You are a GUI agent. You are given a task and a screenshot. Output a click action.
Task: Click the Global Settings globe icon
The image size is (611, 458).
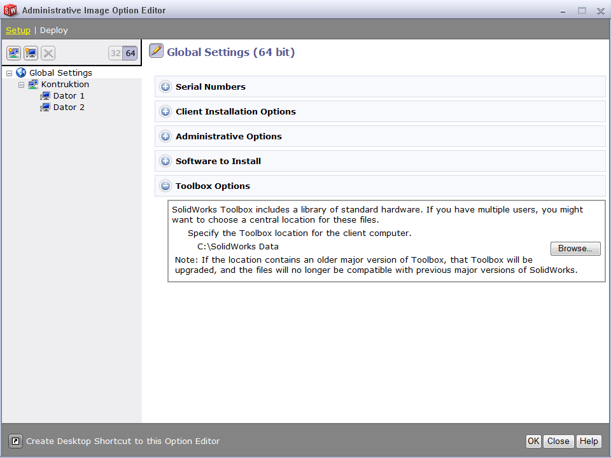pyautogui.click(x=21, y=73)
